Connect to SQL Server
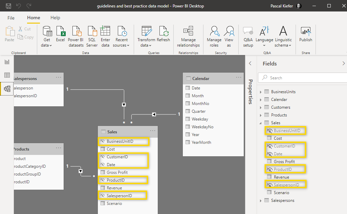This screenshot has width=347, height=214. 92,36
